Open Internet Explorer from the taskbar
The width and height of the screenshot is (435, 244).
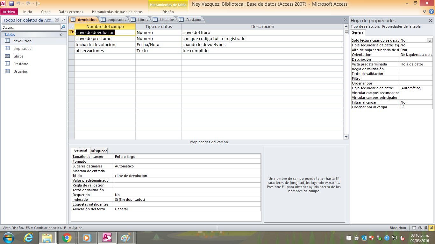28,237
